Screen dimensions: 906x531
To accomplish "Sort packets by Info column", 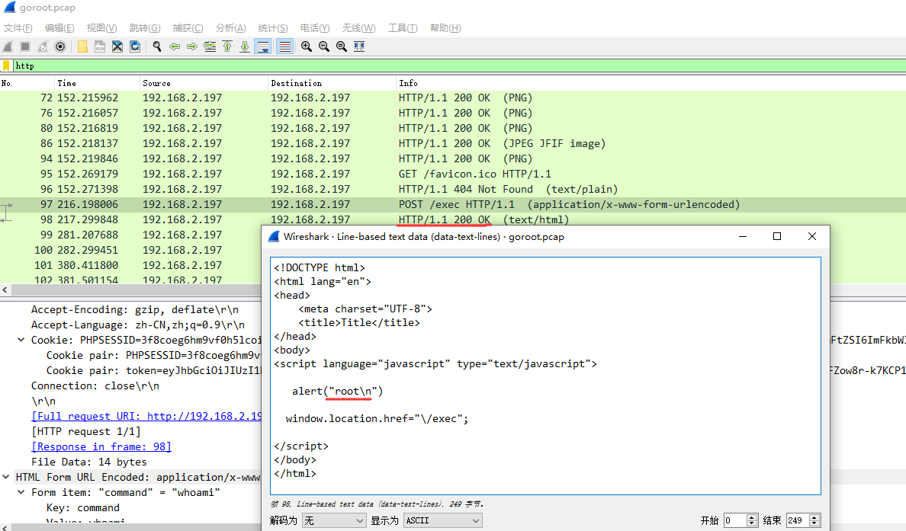I will (651, 83).
